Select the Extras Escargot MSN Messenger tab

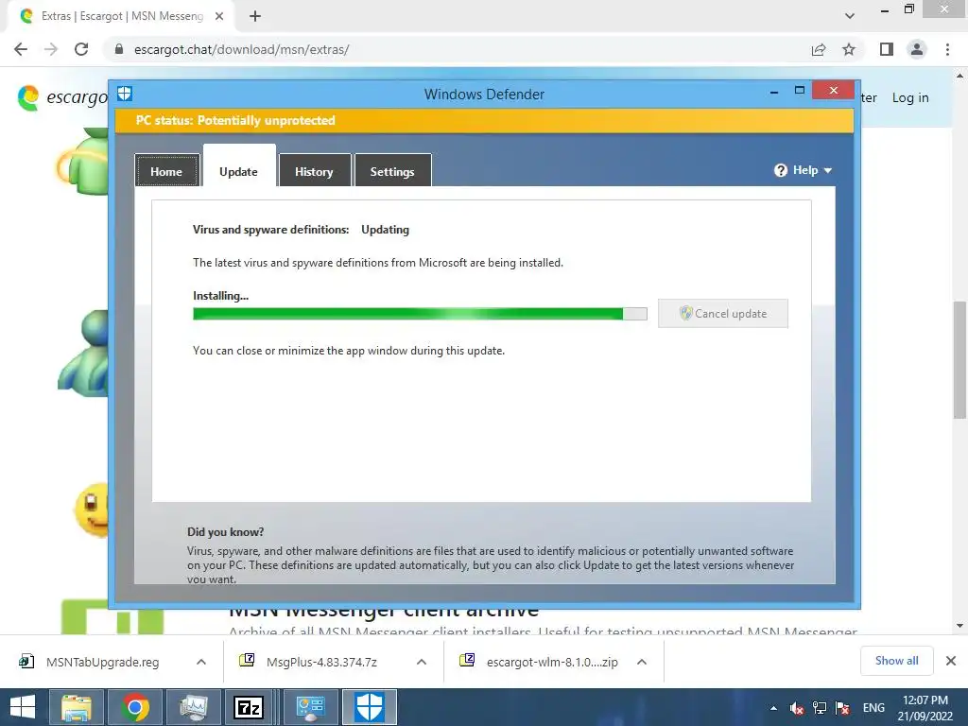click(x=120, y=16)
